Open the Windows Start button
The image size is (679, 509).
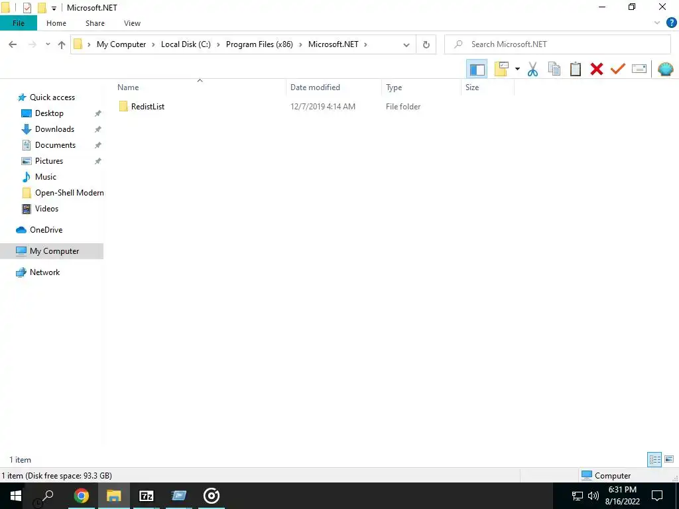(x=16, y=496)
